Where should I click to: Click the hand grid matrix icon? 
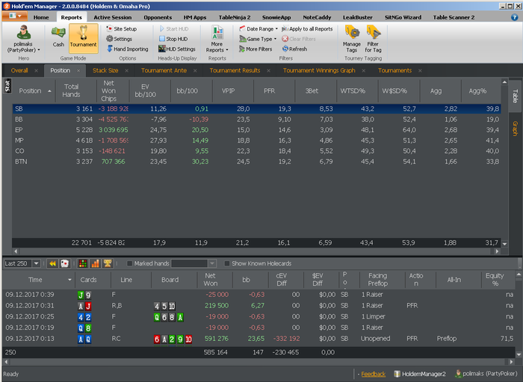83,264
